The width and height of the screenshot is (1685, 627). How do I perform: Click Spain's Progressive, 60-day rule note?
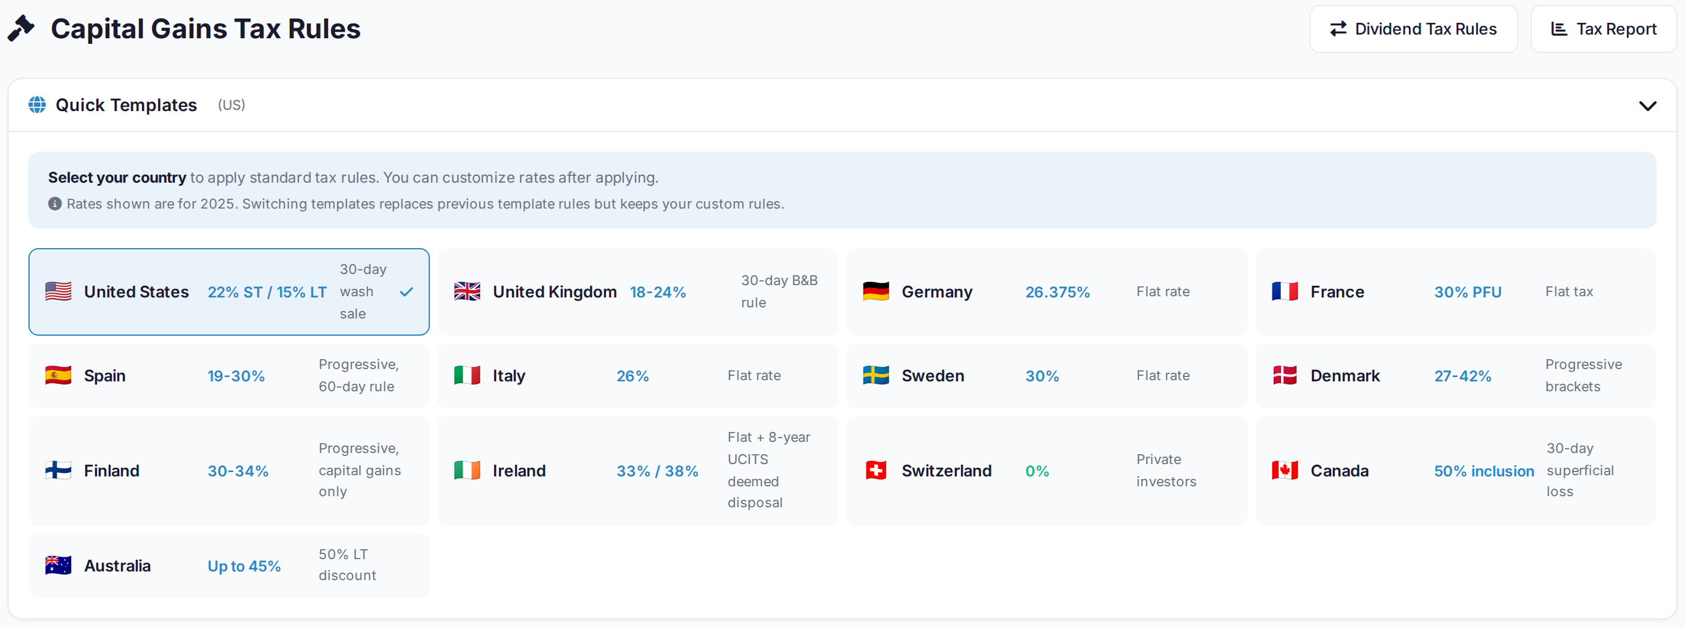pos(358,375)
